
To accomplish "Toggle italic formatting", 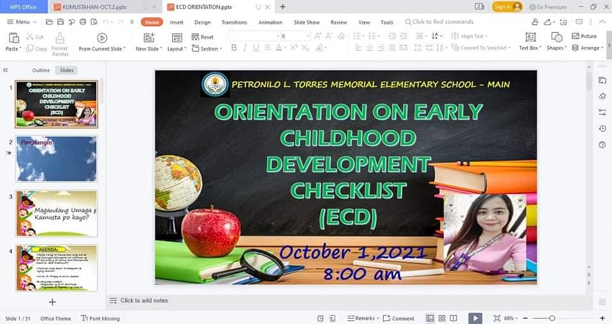I will pyautogui.click(x=245, y=48).
